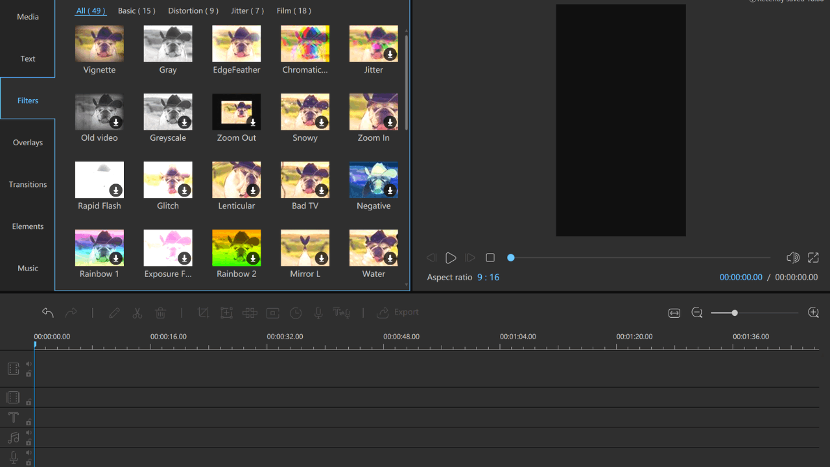Click the Freeze frame icon
830x467 pixels.
[x=273, y=313]
